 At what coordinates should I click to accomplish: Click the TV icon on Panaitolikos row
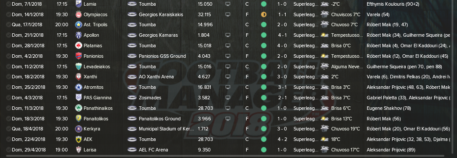(x=228, y=119)
